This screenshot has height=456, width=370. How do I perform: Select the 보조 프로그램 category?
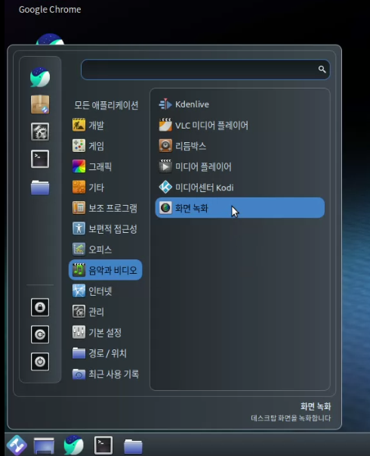pyautogui.click(x=106, y=208)
